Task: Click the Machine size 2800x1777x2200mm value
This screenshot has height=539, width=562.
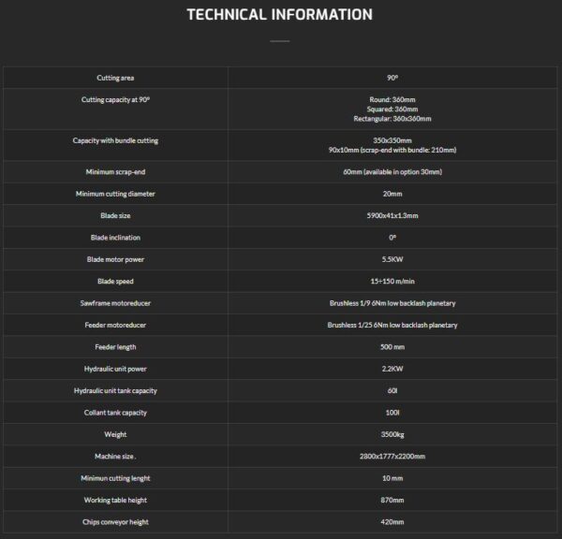Action: pos(392,457)
